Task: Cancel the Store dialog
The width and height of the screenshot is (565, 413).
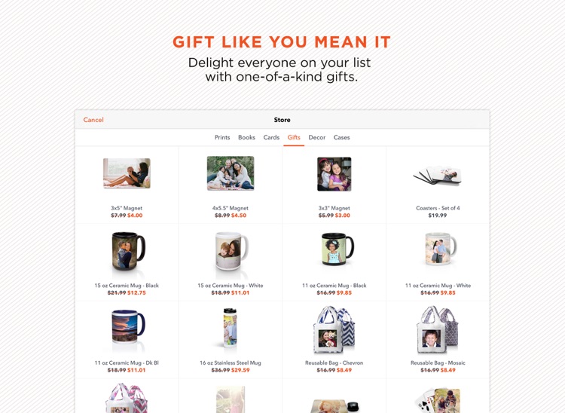Action: pos(93,120)
